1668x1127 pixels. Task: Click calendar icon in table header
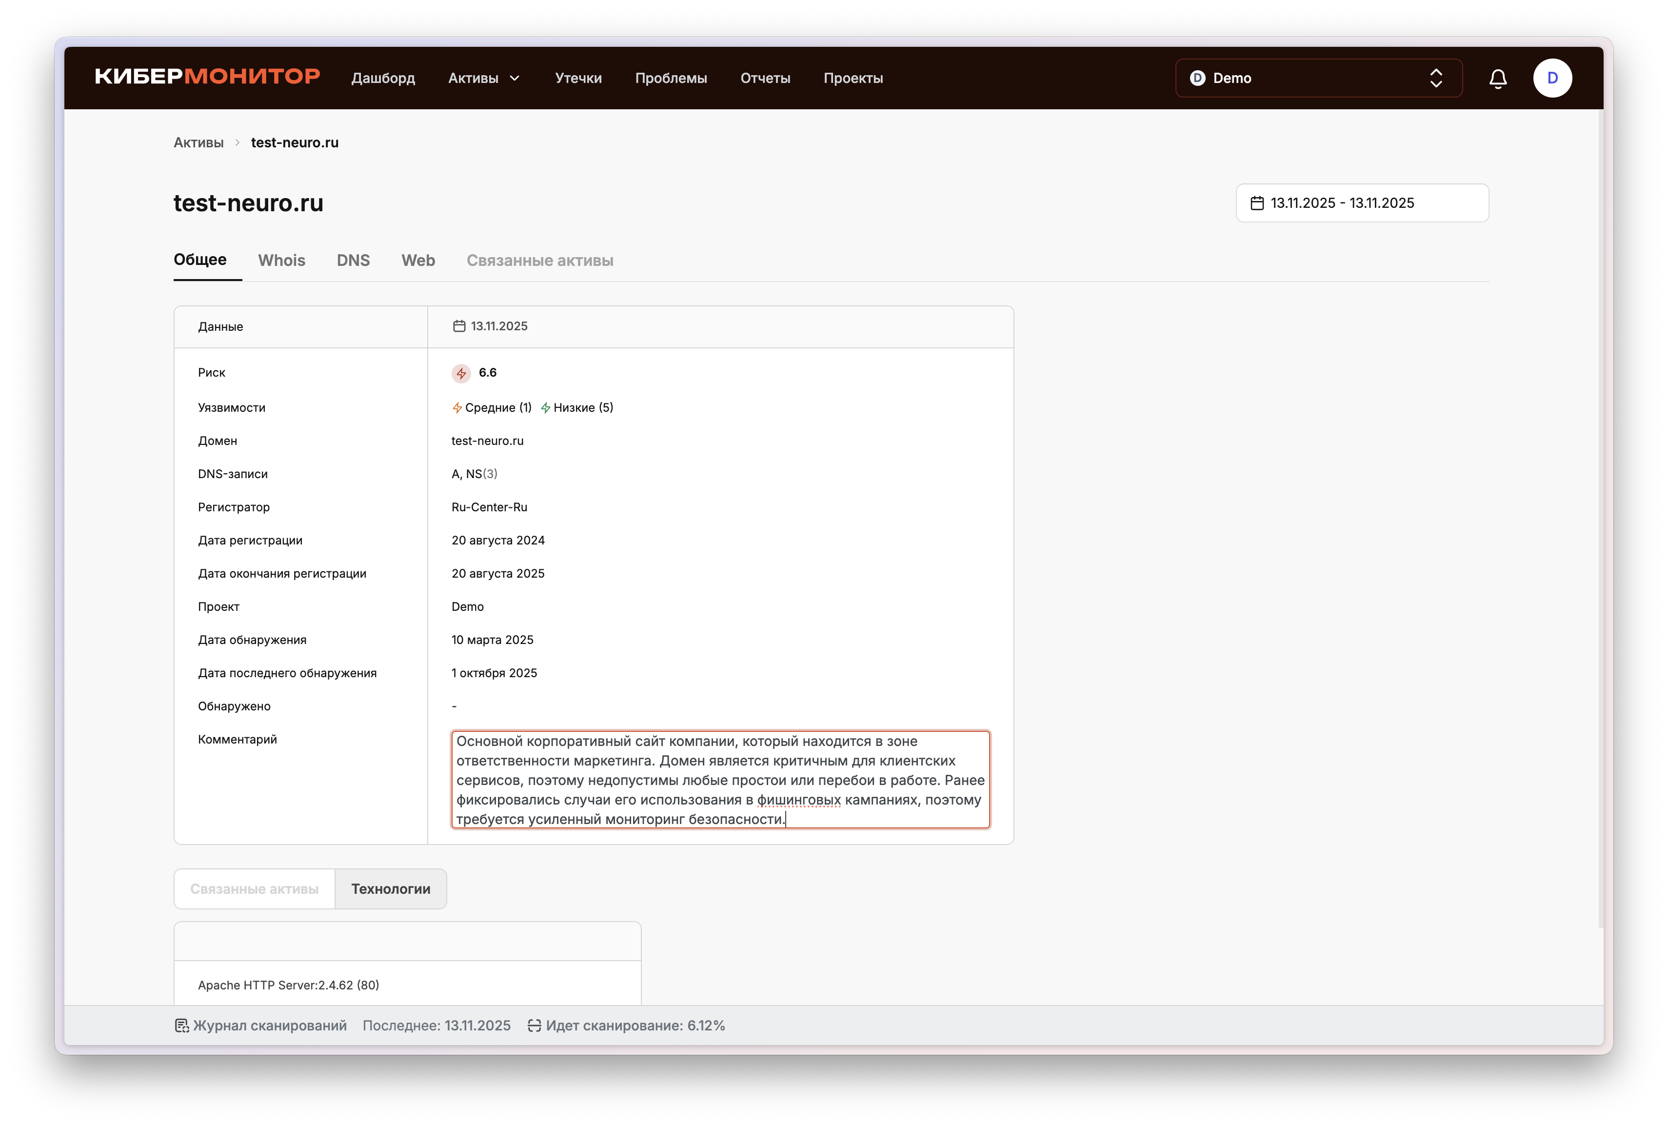click(458, 326)
